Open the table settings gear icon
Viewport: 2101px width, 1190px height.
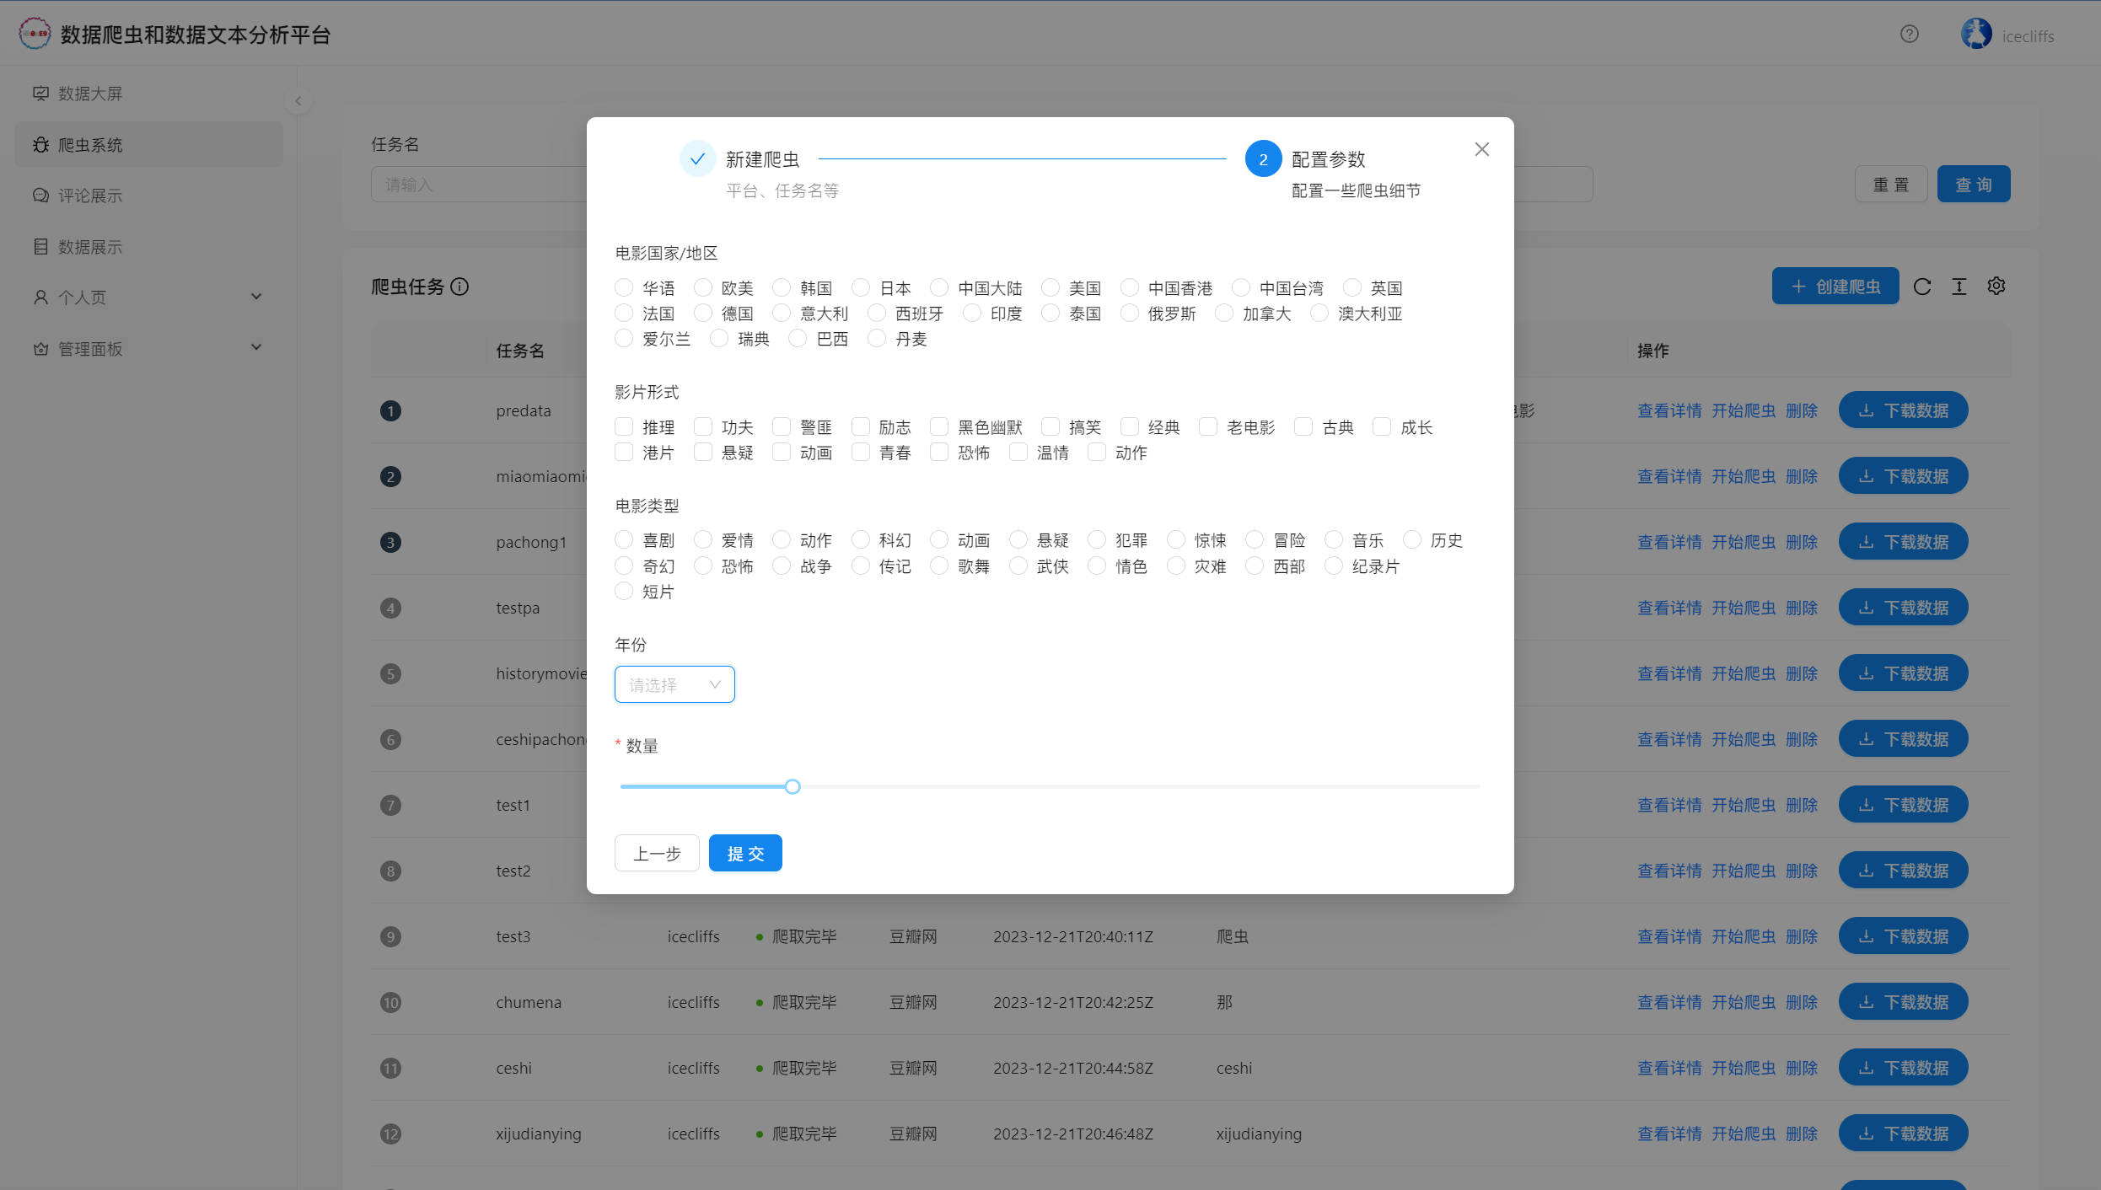coord(1996,287)
